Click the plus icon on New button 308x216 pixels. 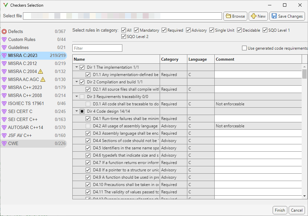click(x=253, y=16)
